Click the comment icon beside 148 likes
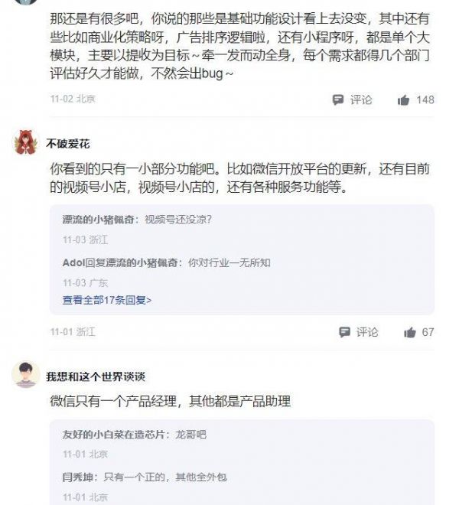Image resolution: width=459 pixels, height=505 pixels. [x=338, y=100]
